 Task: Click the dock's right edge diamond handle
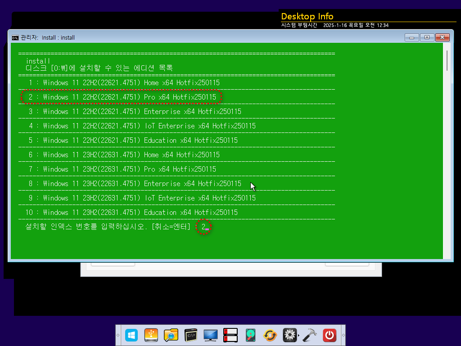click(343, 335)
